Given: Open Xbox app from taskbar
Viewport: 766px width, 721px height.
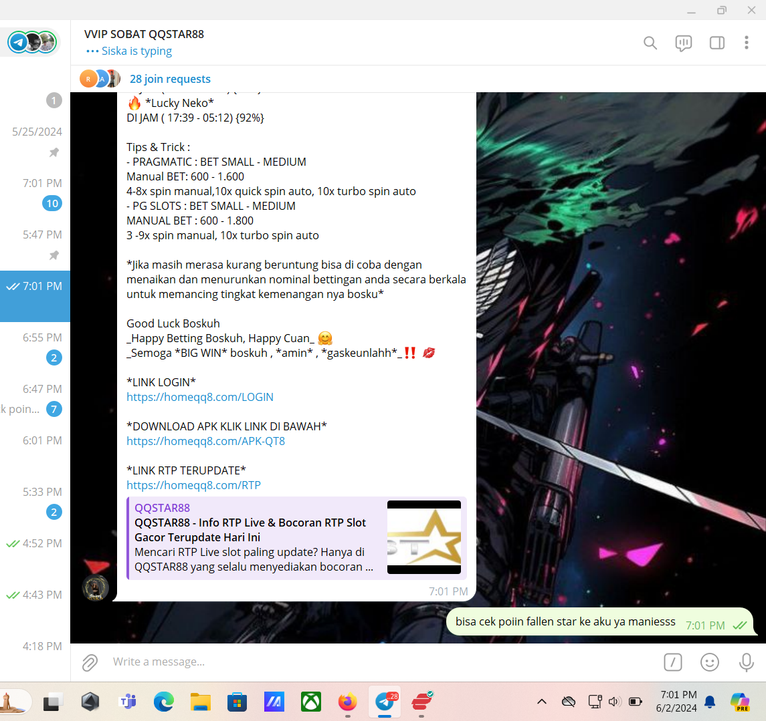Looking at the screenshot, I should pos(310,702).
